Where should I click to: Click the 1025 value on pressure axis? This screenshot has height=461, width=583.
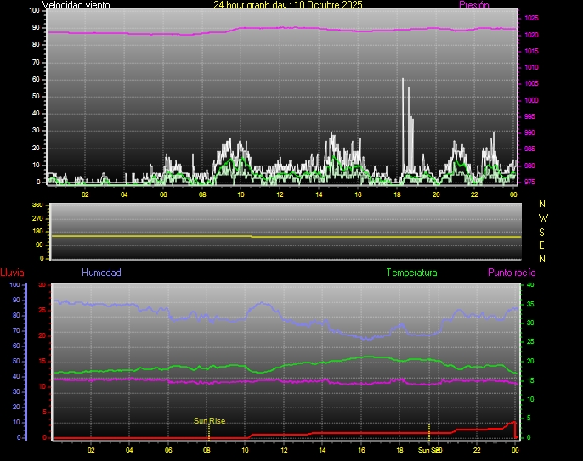point(531,18)
